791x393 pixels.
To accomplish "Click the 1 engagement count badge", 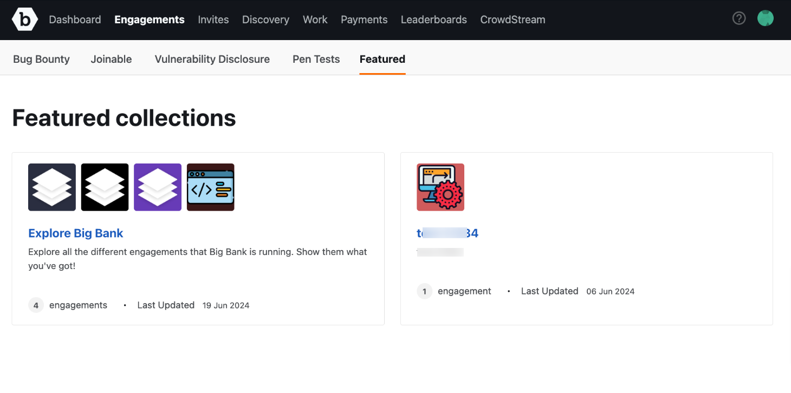I will point(424,291).
